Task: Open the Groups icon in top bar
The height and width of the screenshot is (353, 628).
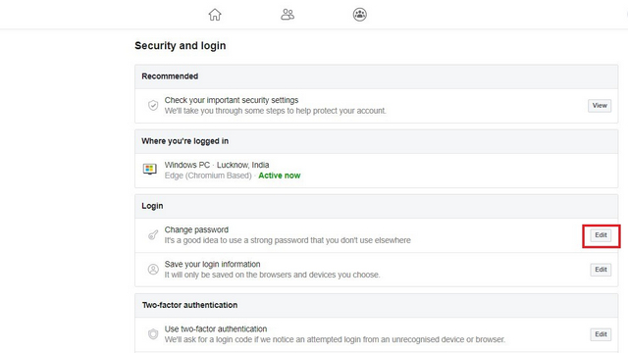Action: tap(360, 15)
